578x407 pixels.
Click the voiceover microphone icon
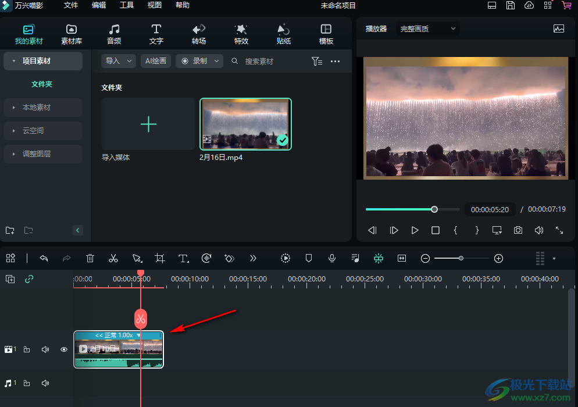332,258
